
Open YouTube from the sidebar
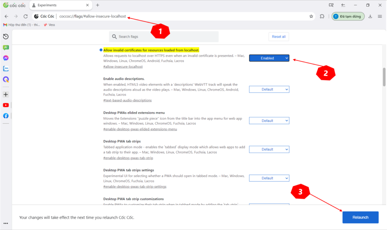coord(6,105)
